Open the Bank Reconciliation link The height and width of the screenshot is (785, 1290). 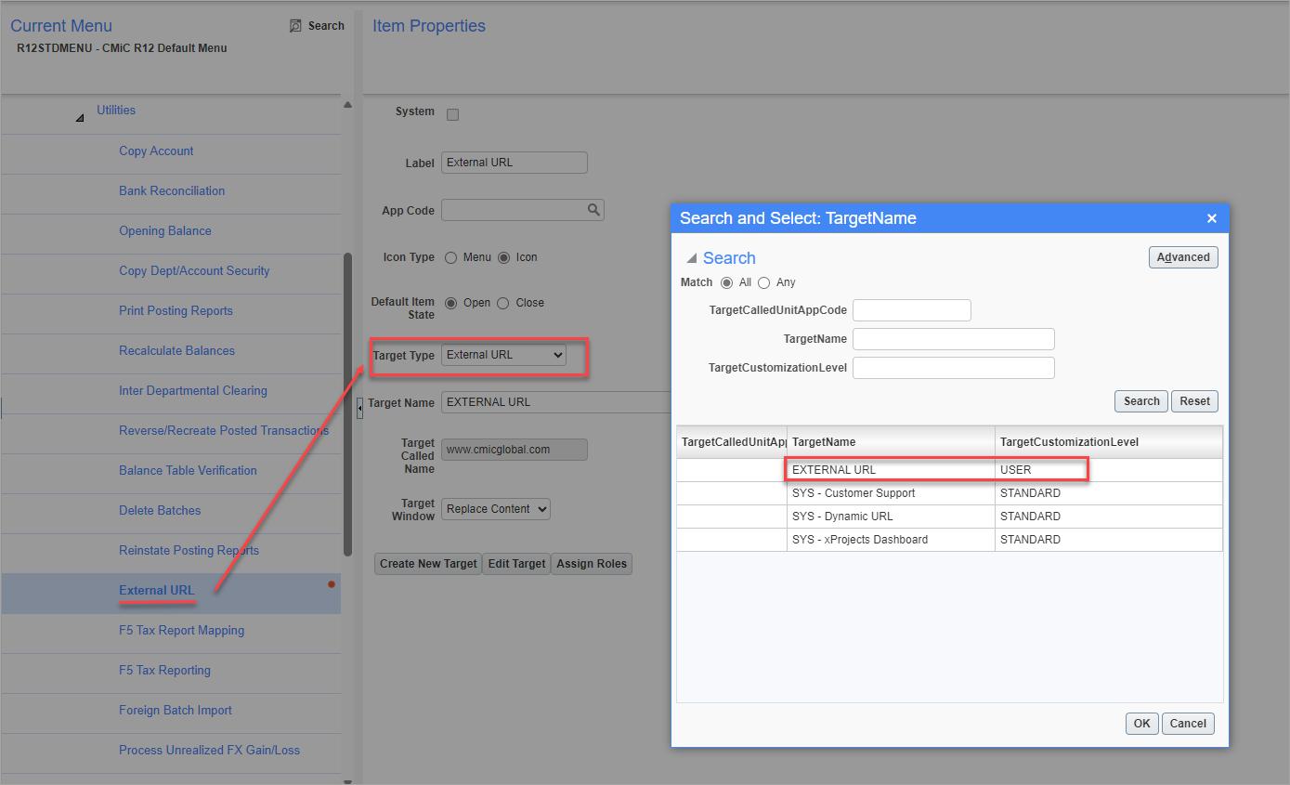[172, 190]
